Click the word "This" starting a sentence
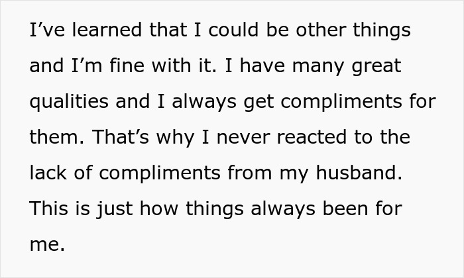Viewport: 464px width, 278px height. [x=50, y=210]
